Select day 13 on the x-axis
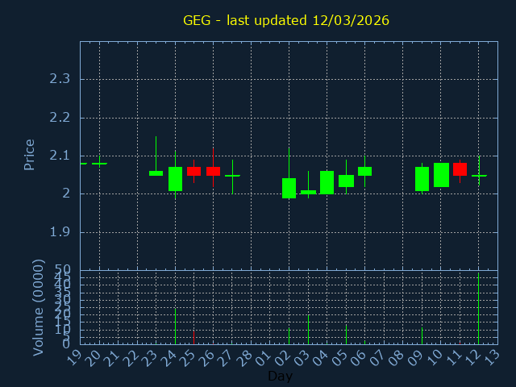The height and width of the screenshot is (387, 516). (x=492, y=356)
